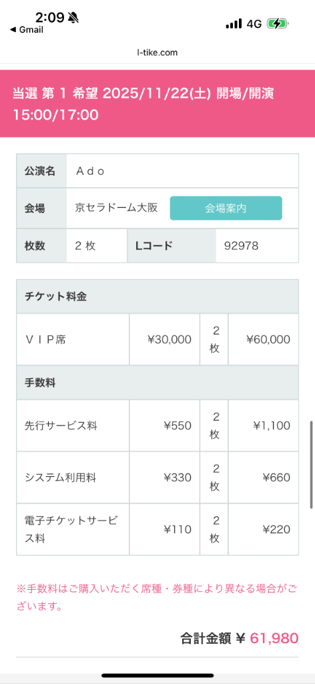Tap the back arrow to Gmail
This screenshot has width=315, height=684.
tap(26, 29)
